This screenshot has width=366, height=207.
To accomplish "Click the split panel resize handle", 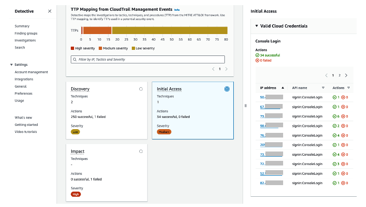I will point(245,106).
